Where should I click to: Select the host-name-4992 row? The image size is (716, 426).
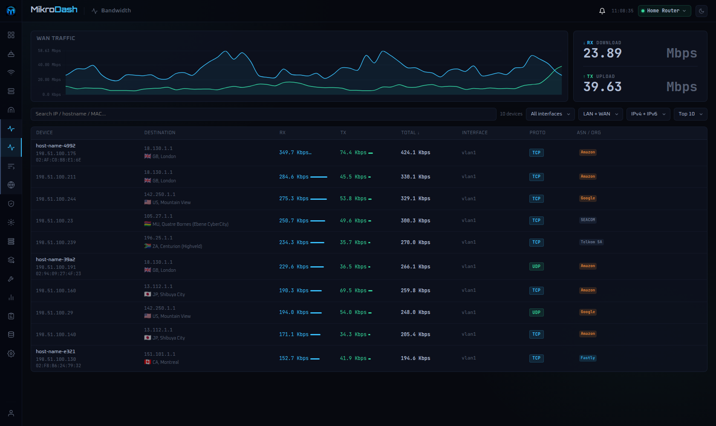(x=369, y=153)
